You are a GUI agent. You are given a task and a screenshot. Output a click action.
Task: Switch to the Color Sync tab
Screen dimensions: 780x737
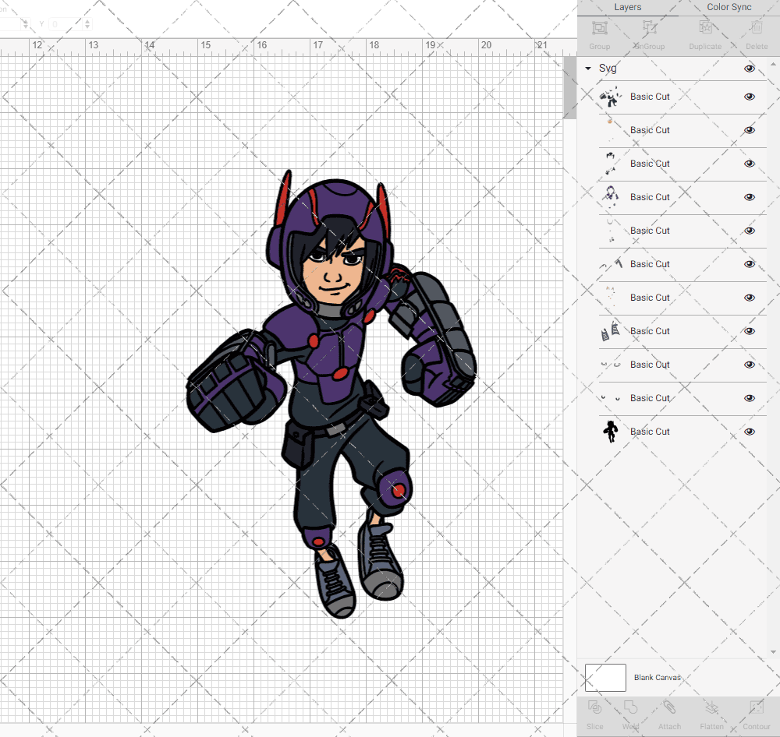[729, 8]
